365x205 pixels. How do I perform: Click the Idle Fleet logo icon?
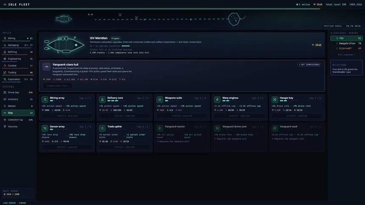[5, 4]
